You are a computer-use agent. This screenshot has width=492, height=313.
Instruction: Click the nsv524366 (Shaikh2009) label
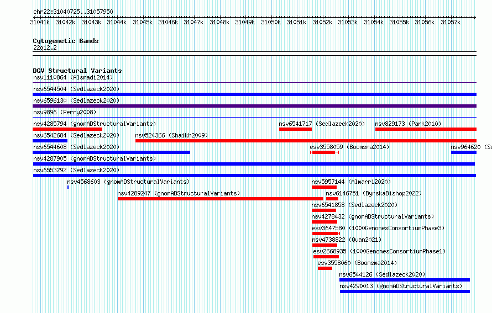tap(171, 135)
